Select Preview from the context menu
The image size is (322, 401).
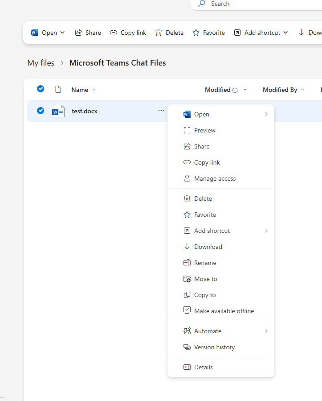204,130
